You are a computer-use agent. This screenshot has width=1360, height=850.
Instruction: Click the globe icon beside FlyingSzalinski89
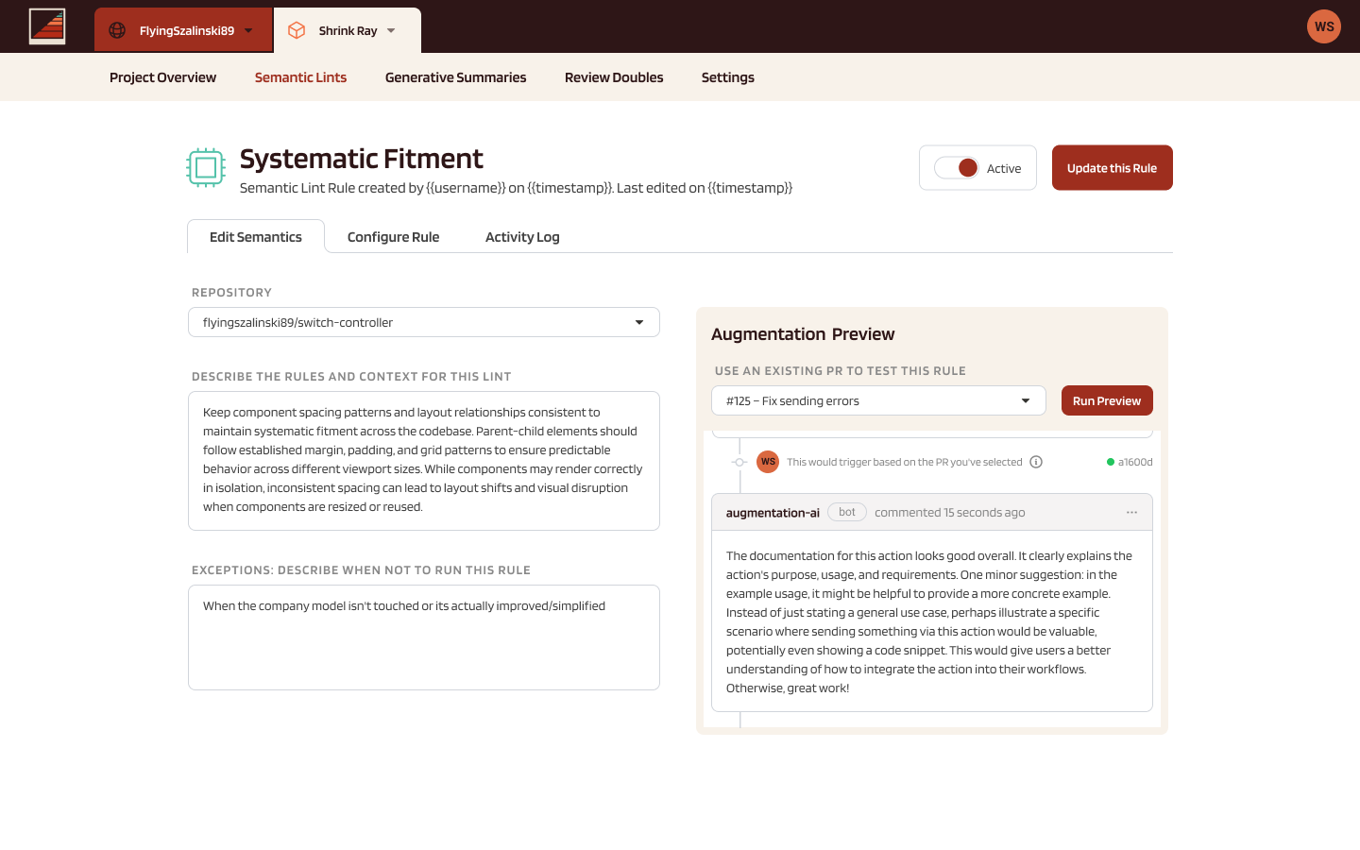click(x=117, y=30)
